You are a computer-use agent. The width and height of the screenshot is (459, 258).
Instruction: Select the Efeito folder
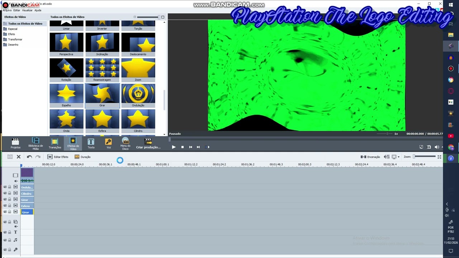9,34
